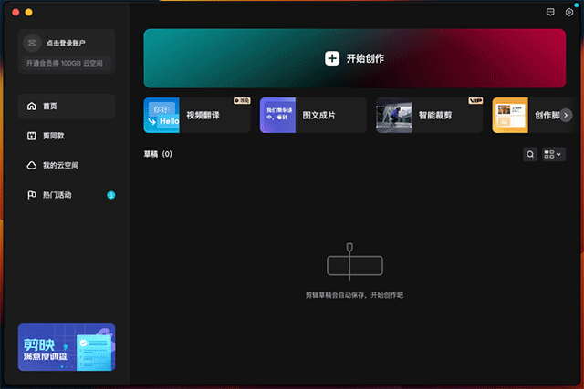Screen dimensions: 584x389
Task: Open the feedback message icon at top right
Action: pos(549,13)
